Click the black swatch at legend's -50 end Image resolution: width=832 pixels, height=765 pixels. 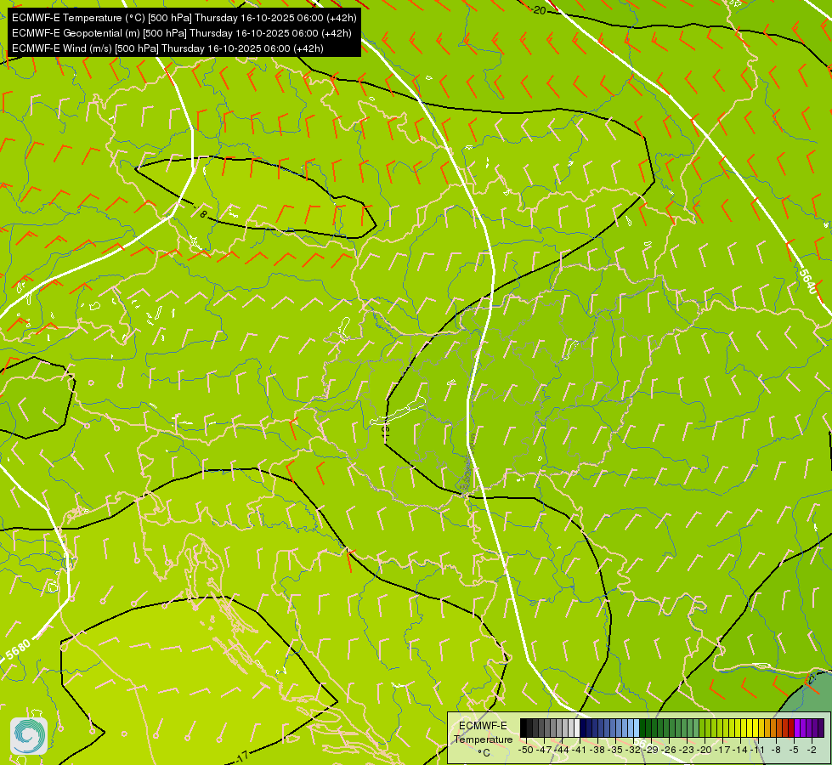pos(524,728)
